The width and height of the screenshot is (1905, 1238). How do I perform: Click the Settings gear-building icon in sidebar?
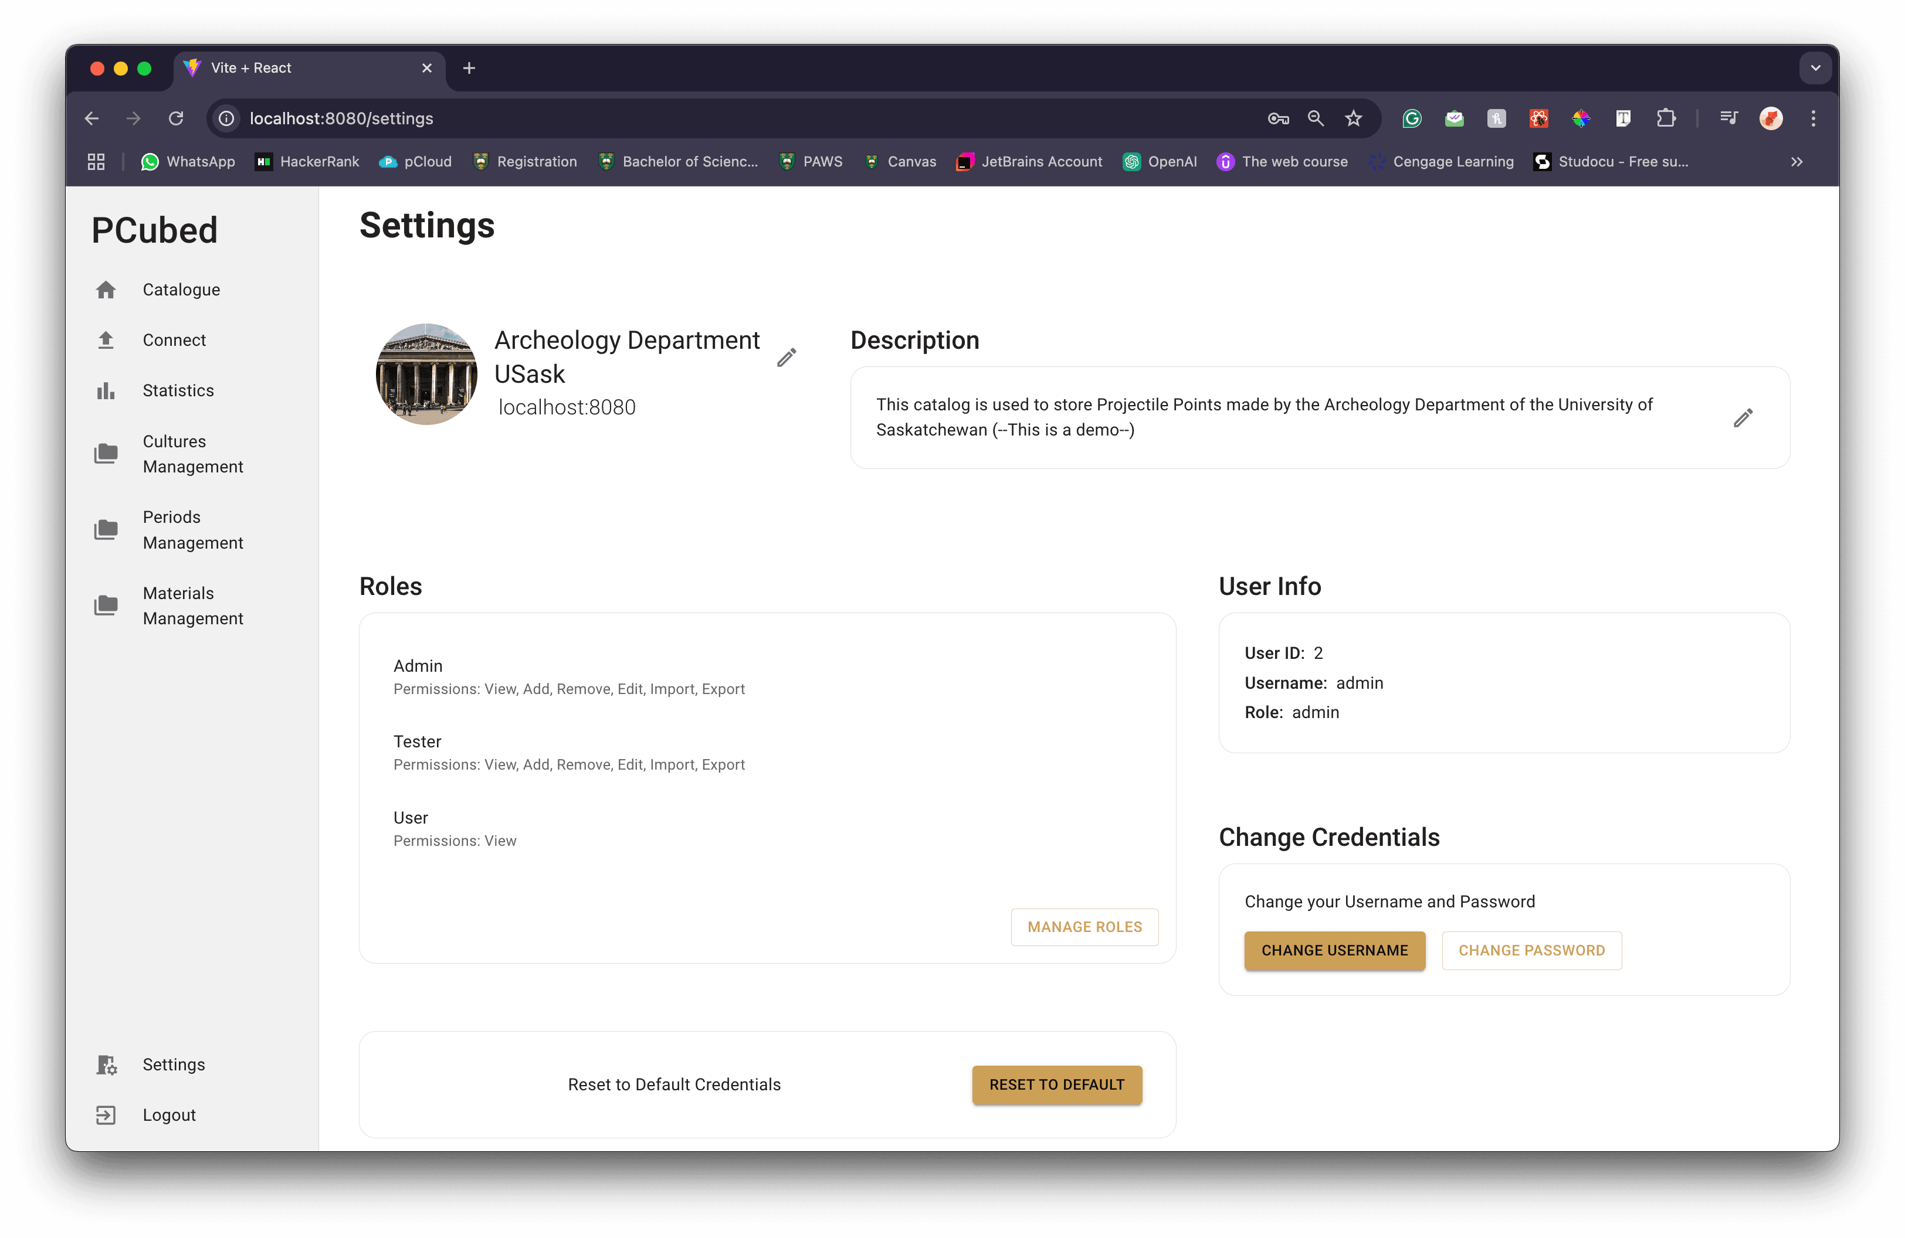[106, 1064]
